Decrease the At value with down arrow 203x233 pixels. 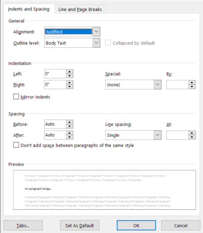[192, 137]
